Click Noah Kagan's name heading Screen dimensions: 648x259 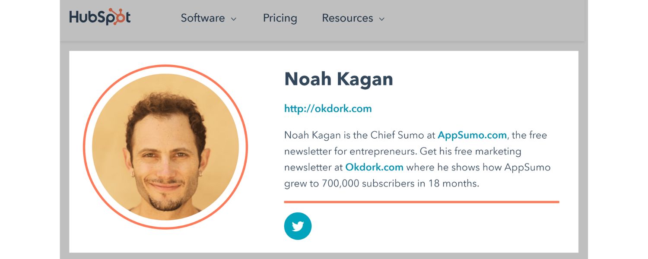pos(338,79)
